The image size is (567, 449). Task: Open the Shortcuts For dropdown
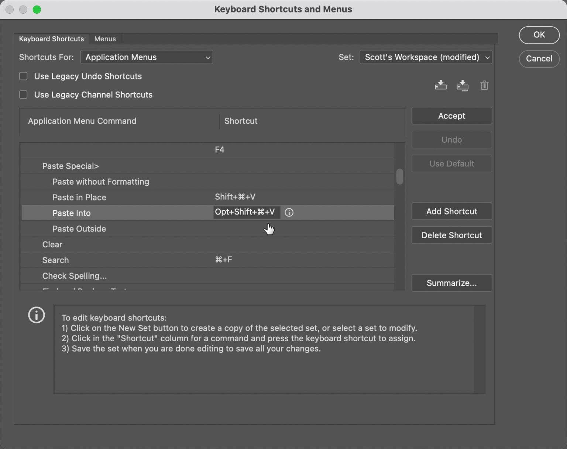[x=147, y=57]
